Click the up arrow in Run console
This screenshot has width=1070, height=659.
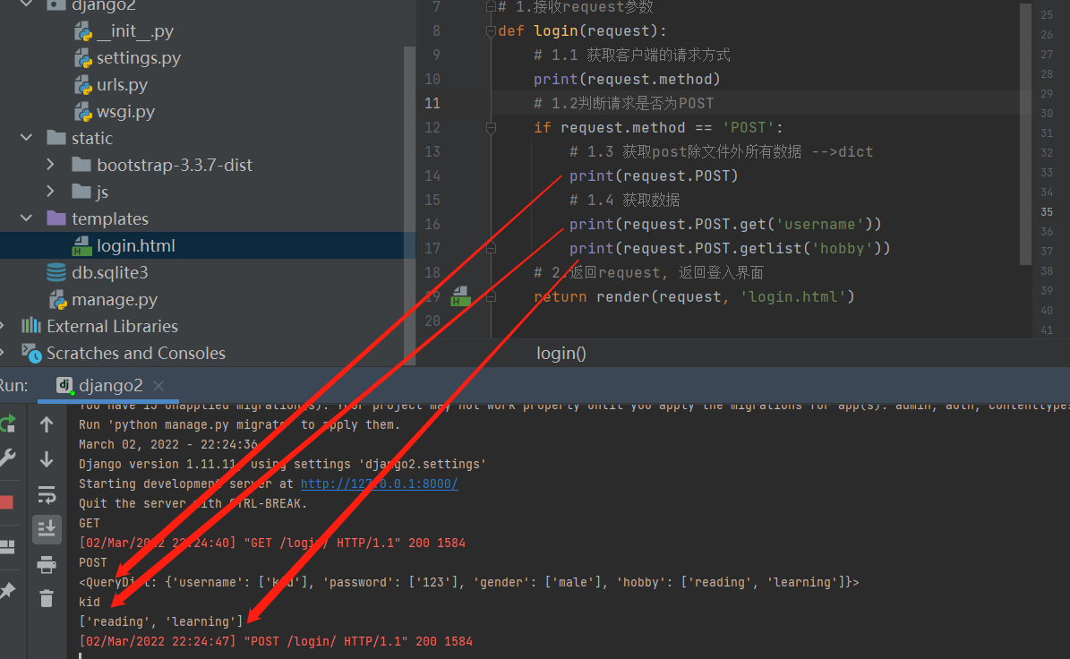(47, 424)
